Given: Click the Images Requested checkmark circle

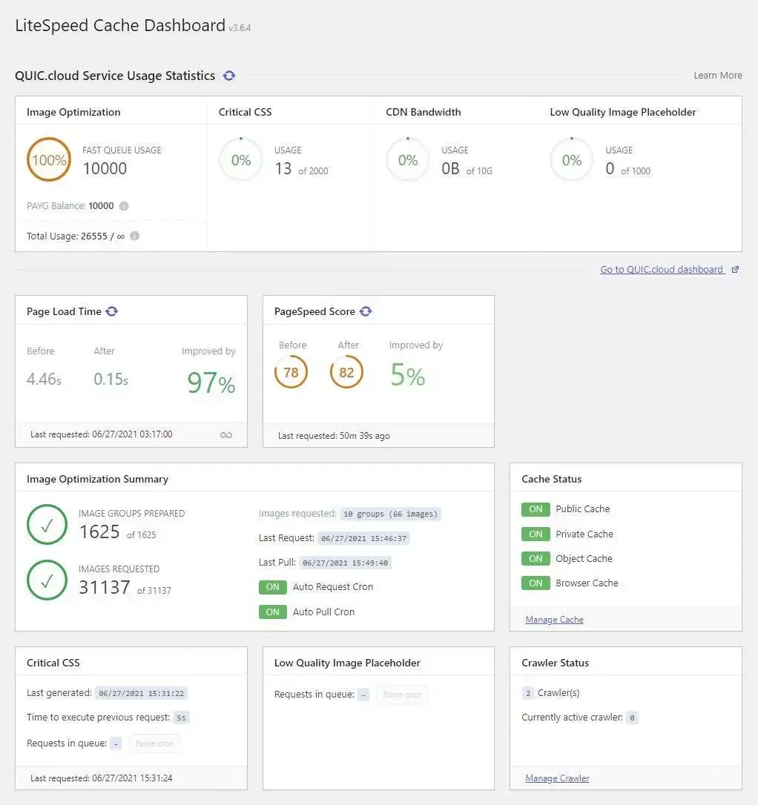Looking at the screenshot, I should click(47, 580).
